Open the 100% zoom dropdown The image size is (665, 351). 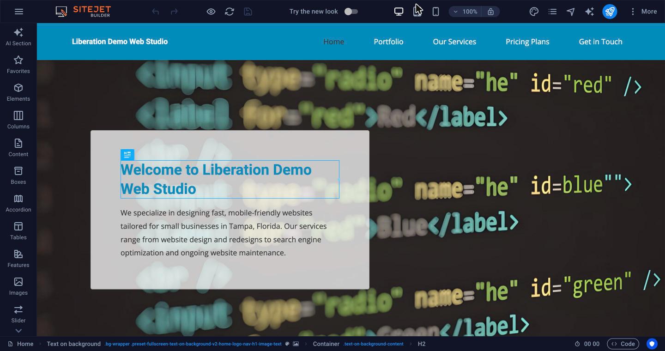click(x=465, y=12)
